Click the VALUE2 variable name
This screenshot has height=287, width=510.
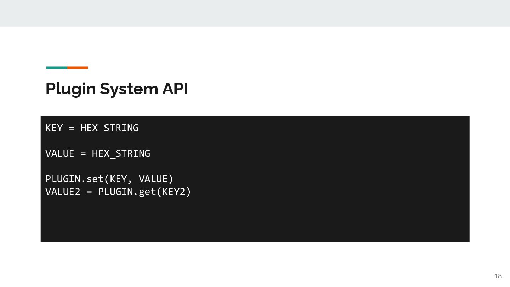63,192
